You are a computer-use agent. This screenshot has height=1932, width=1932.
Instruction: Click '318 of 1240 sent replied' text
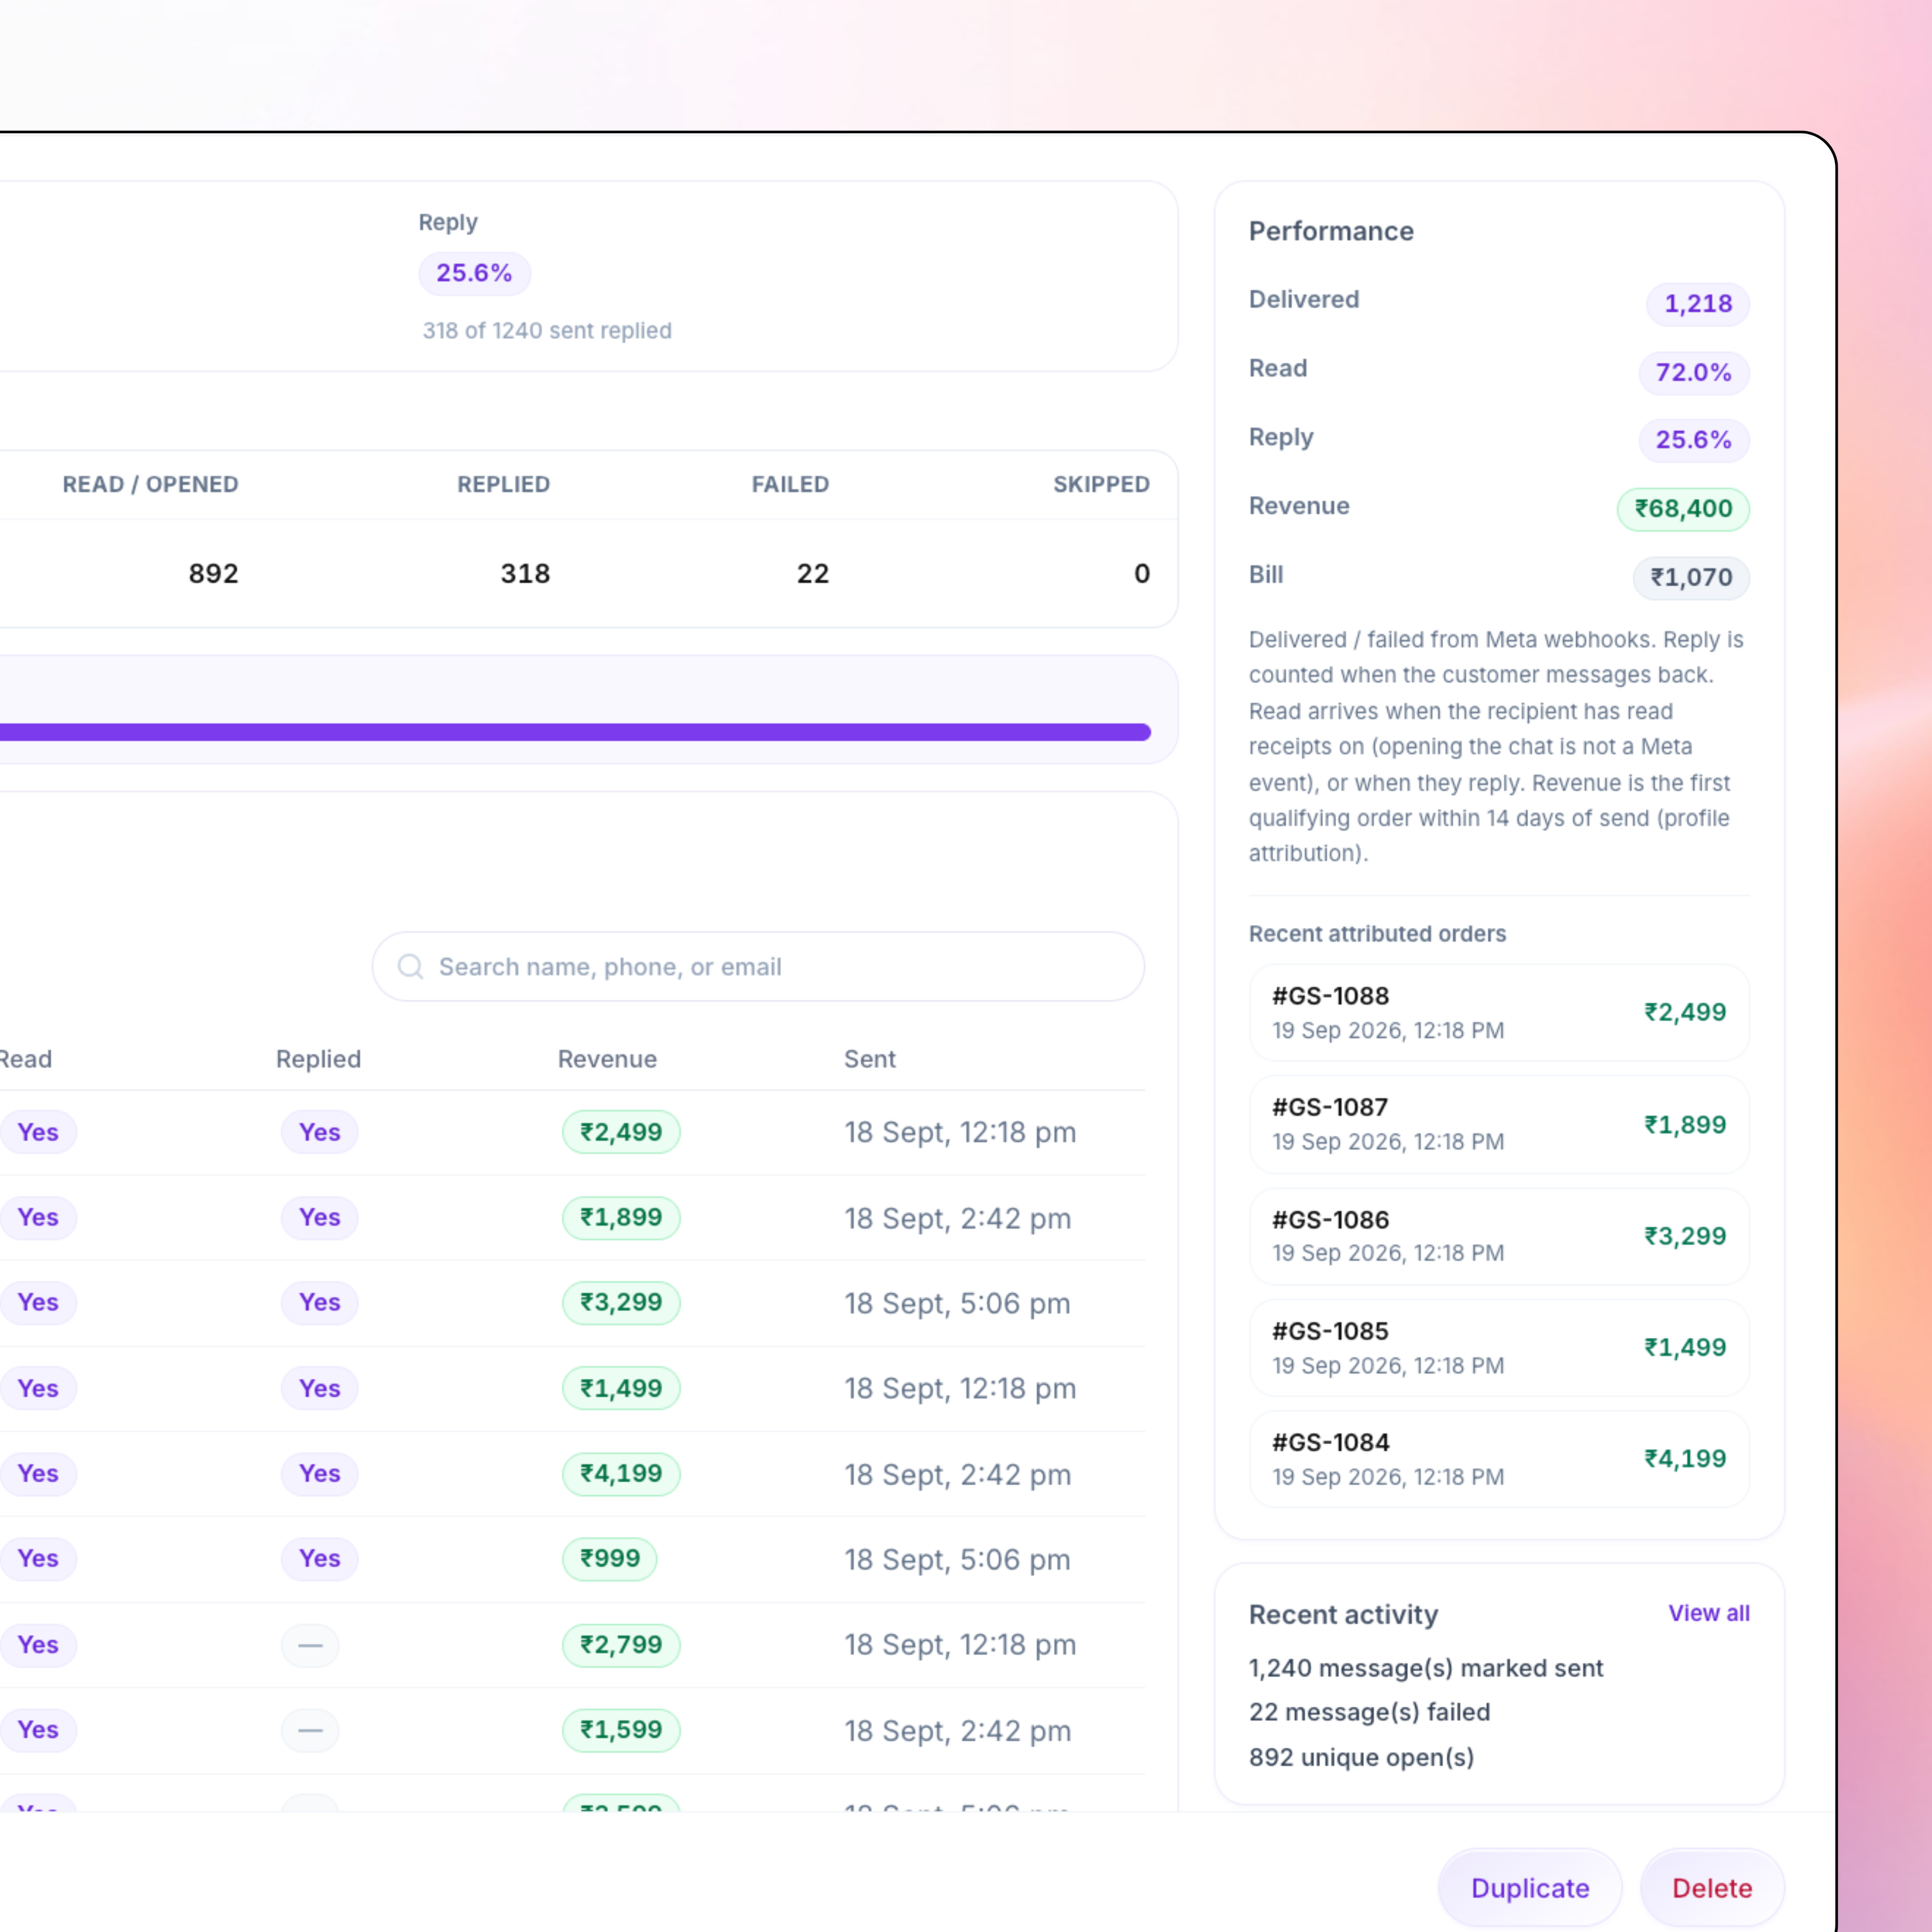pyautogui.click(x=547, y=330)
